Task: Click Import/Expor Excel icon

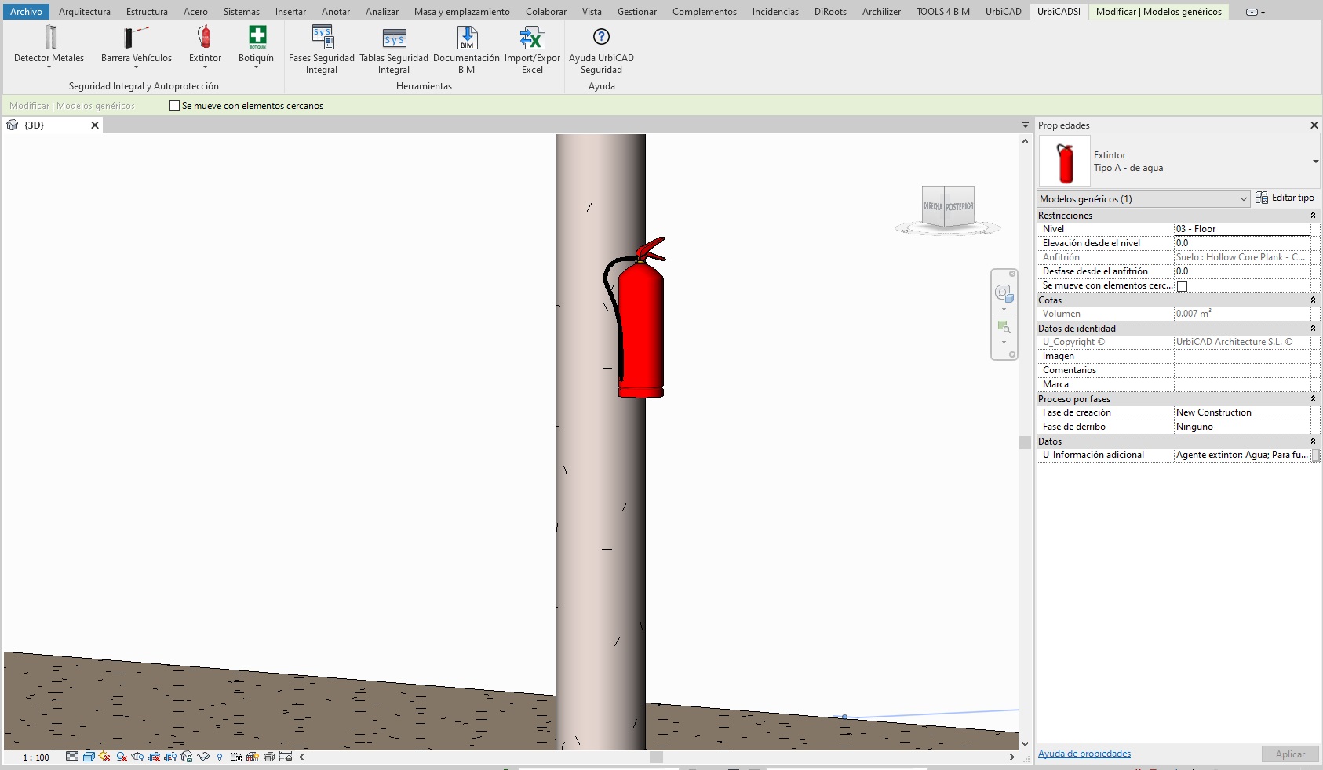Action: click(x=532, y=38)
